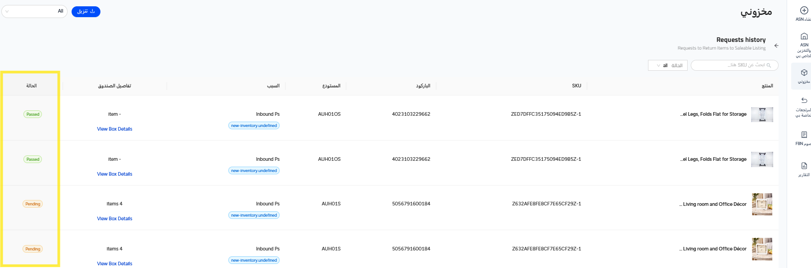
Task: Click the الحالة column header
Action: (31, 86)
